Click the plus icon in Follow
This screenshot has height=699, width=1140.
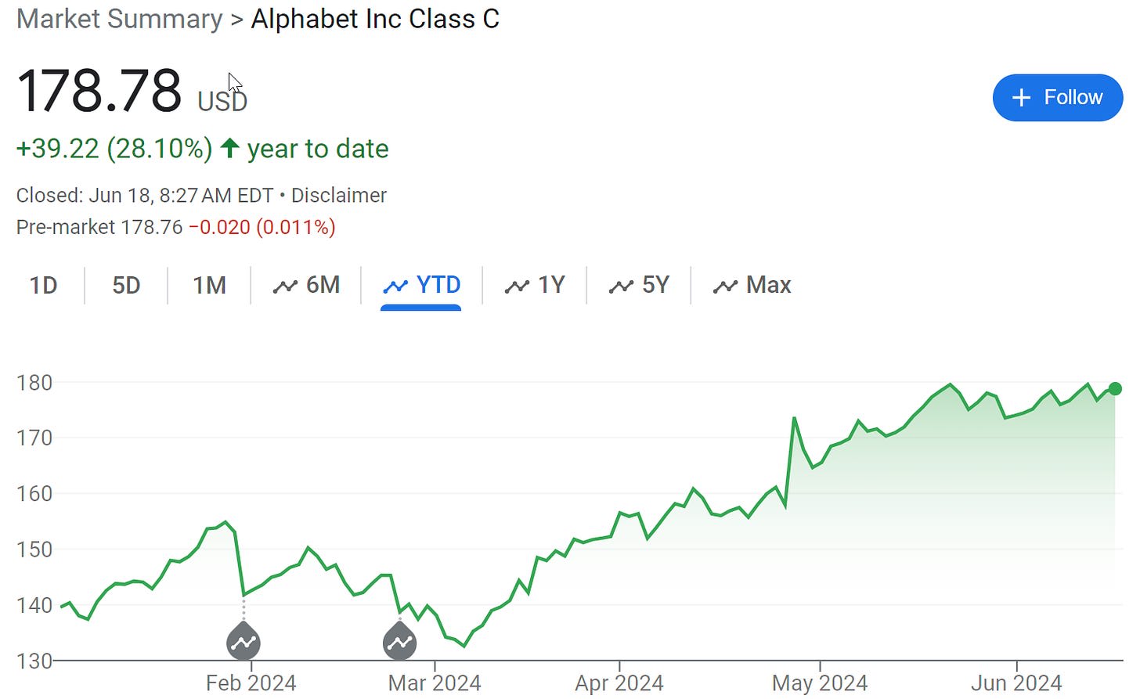pyautogui.click(x=1021, y=98)
